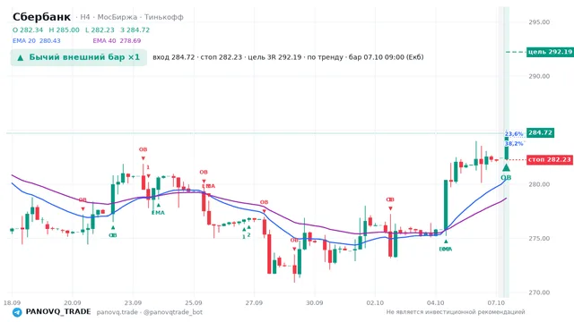Click the 'Не является инвестиционной рекомендацией' disclaimer

(x=456, y=312)
